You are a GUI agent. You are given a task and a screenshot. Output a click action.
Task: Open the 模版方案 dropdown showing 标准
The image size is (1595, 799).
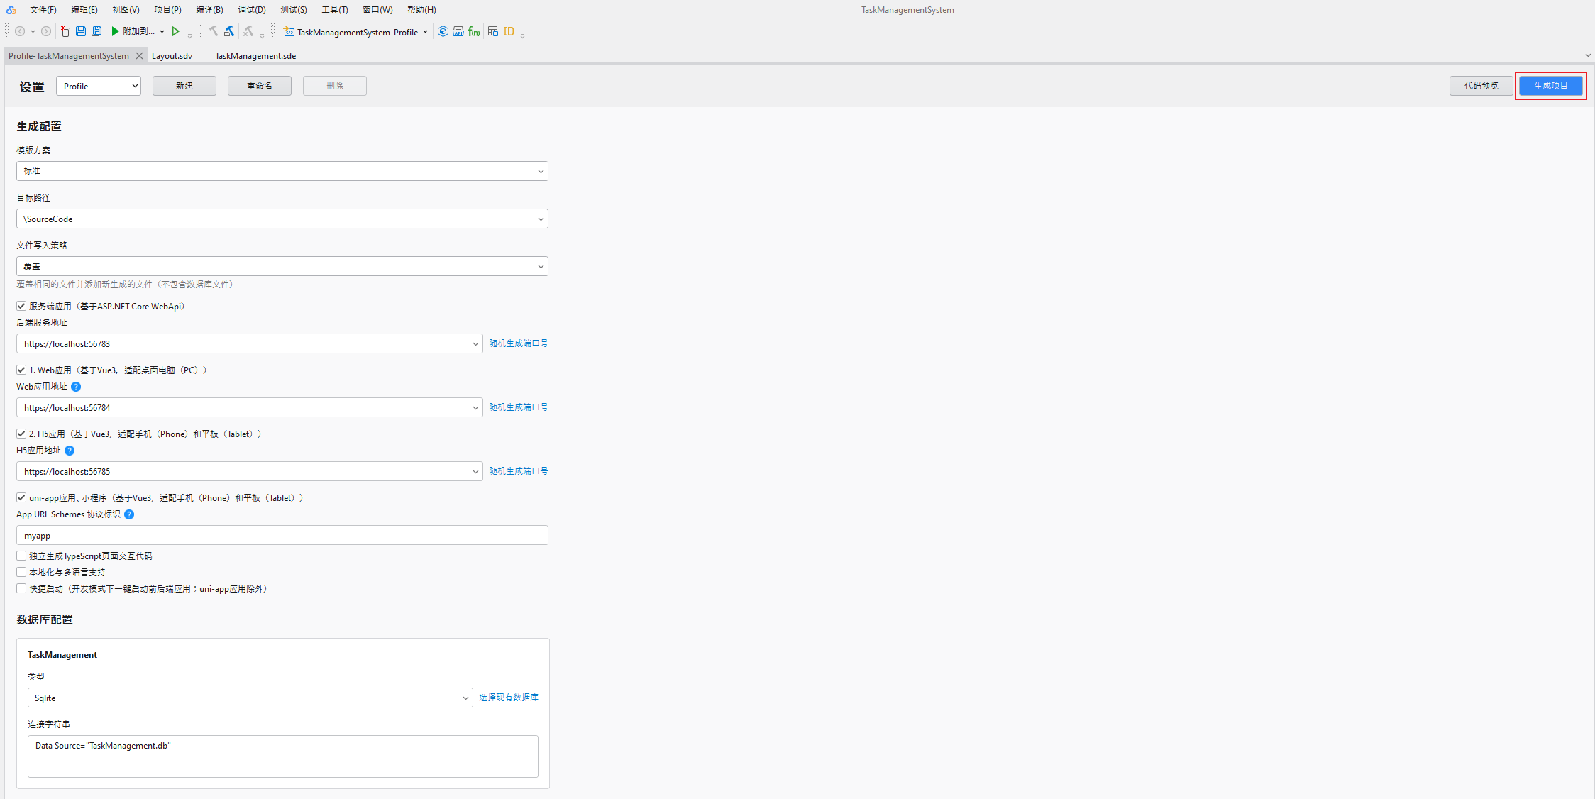[x=282, y=170]
